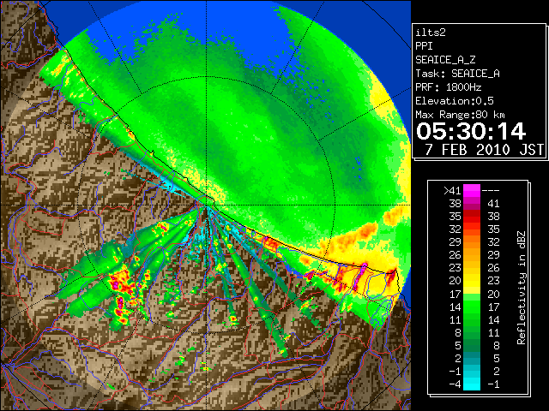The image size is (549, 411).
Task: Click the 'ilts2' radar name text
Action: coord(431,33)
